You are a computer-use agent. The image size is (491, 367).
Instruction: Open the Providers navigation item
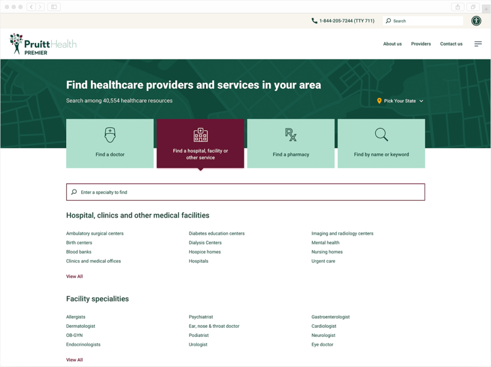coord(421,44)
